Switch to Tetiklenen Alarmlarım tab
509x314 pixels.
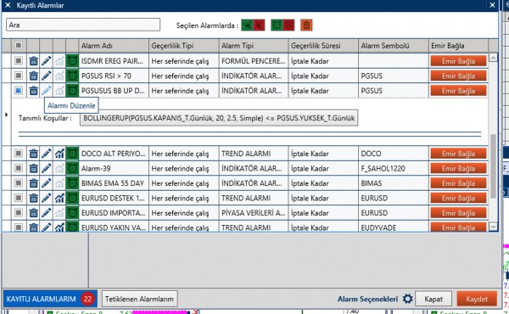tap(140, 299)
